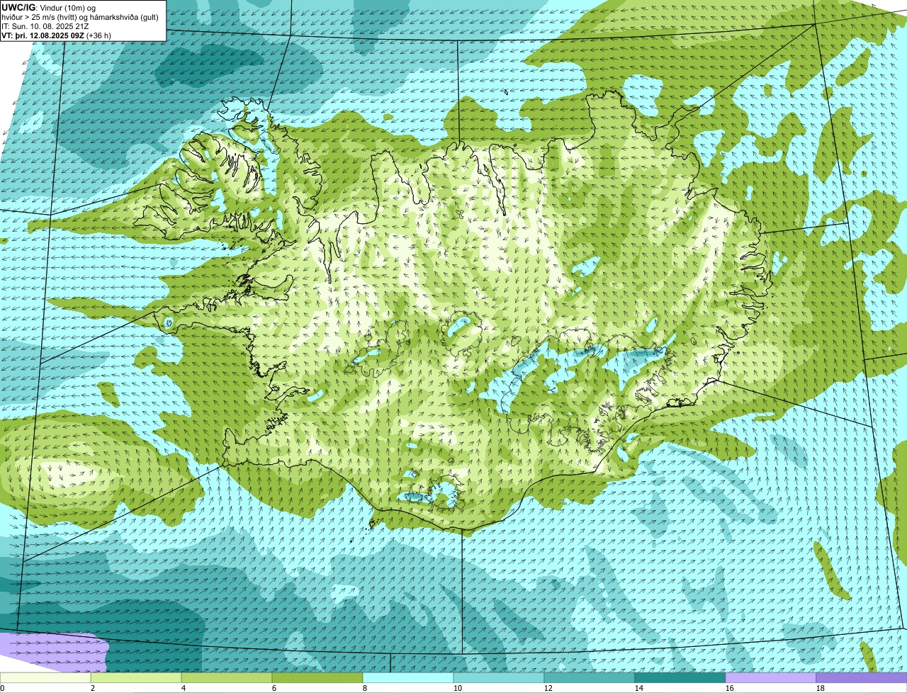Click the text "hámarkshviða (gult)" in legend
Image resolution: width=907 pixels, height=693 pixels.
pyautogui.click(x=125, y=17)
